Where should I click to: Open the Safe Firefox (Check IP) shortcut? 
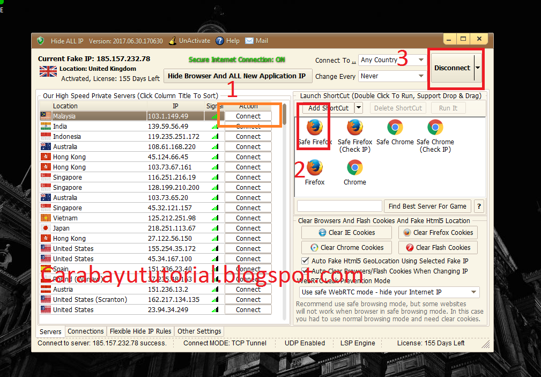[x=355, y=136]
